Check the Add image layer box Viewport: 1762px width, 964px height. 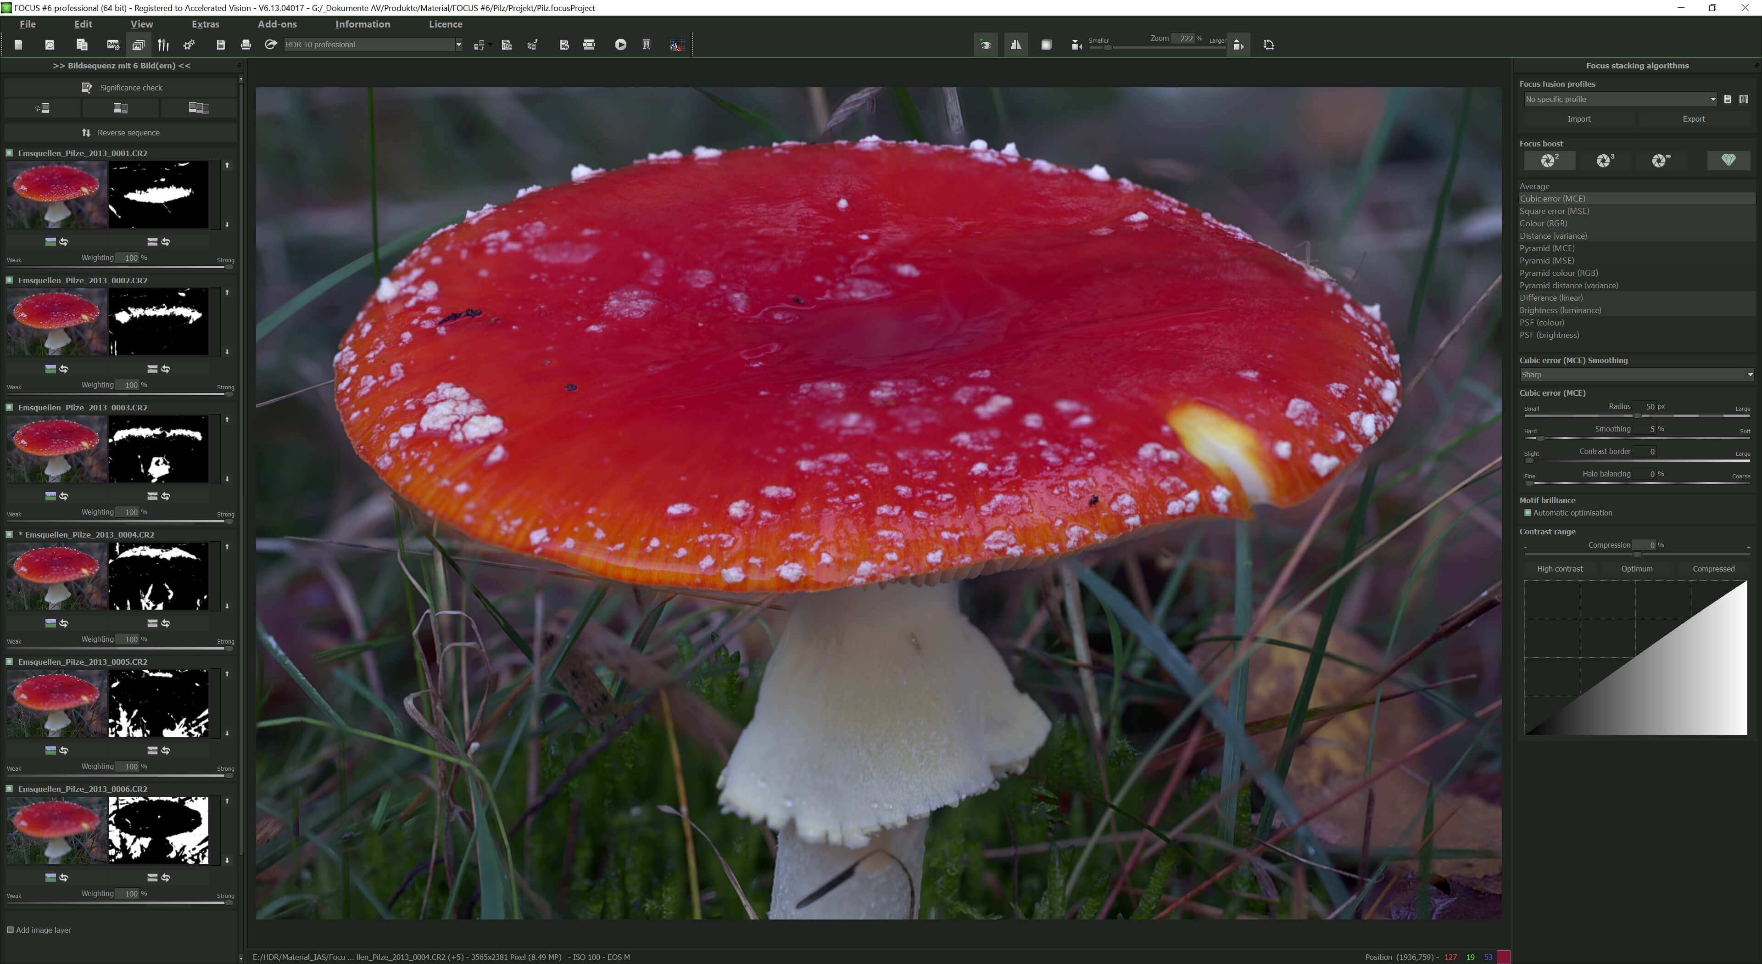[10, 930]
